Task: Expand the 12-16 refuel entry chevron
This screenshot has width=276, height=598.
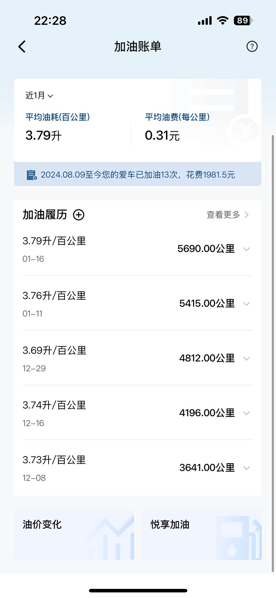Action: pos(246,413)
